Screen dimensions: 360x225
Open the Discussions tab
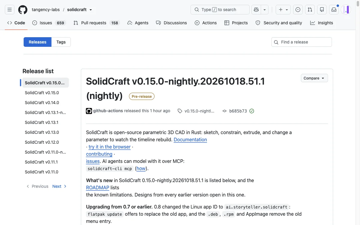click(x=171, y=23)
